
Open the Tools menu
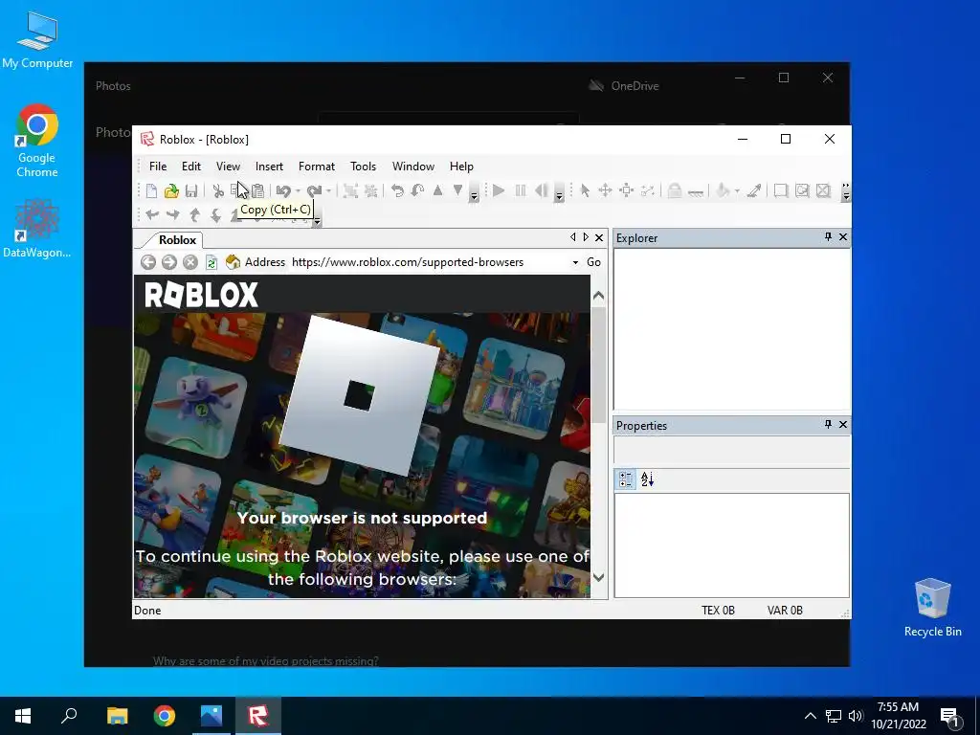[363, 167]
